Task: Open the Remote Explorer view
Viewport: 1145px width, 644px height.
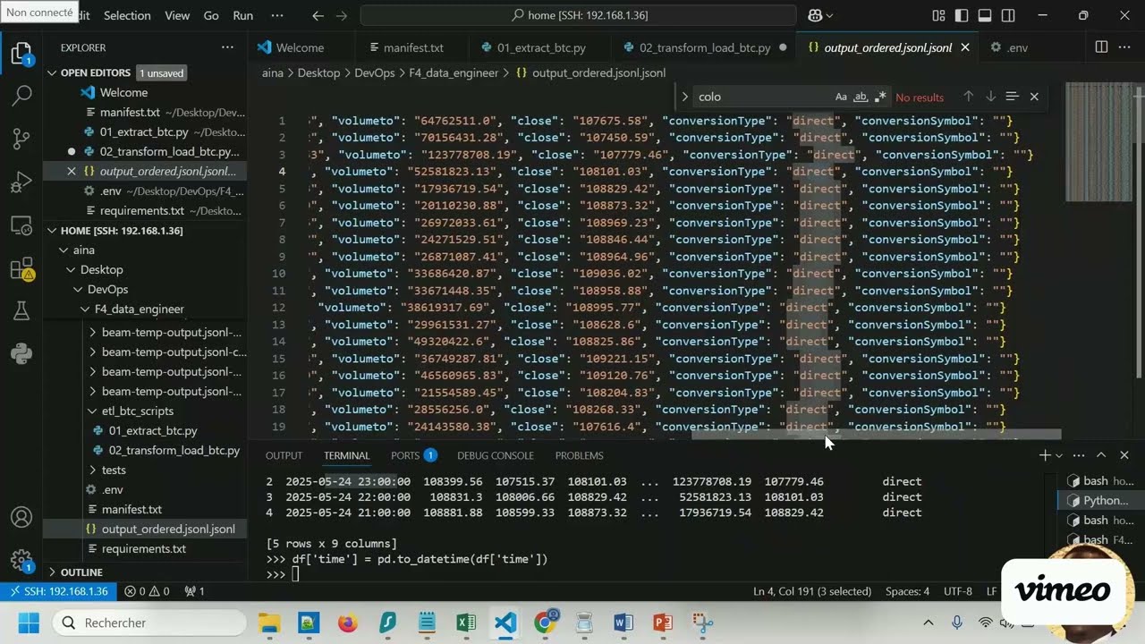Action: coord(21,225)
